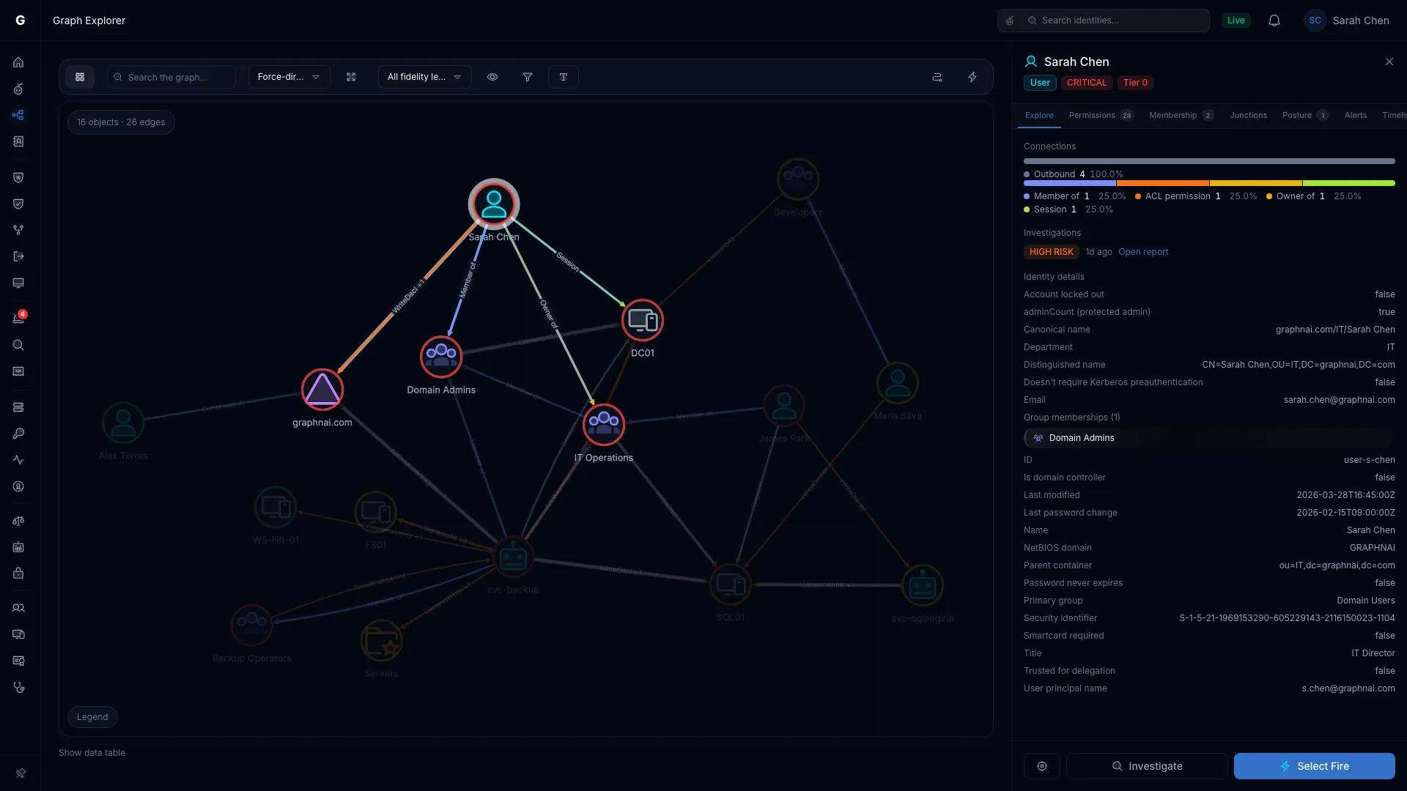Screen dimensions: 1407x791
Task: Focus the Search the graph field
Action: click(x=171, y=77)
